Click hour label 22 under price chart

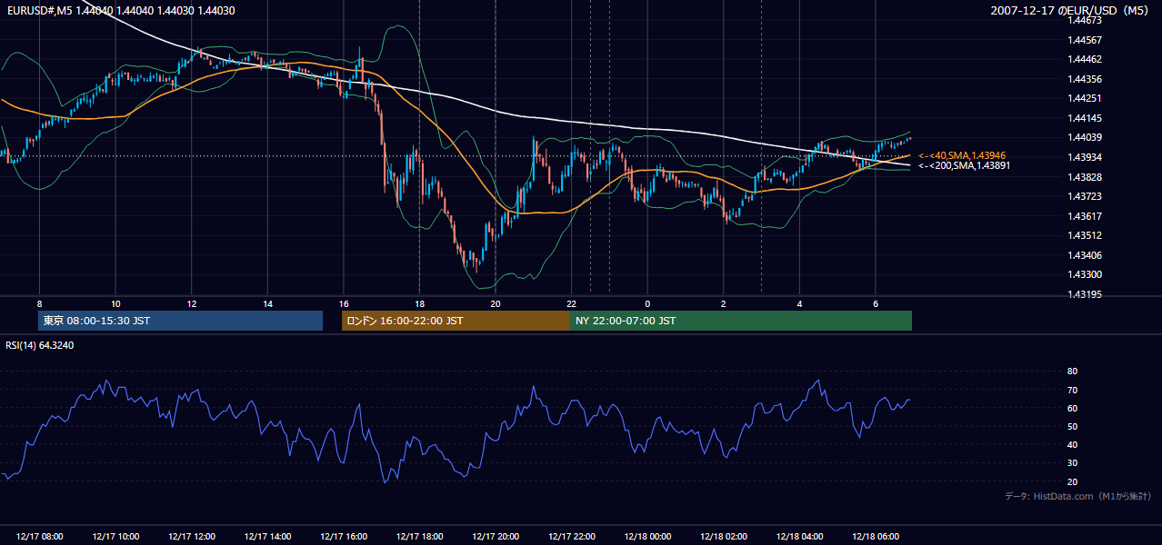pos(572,302)
